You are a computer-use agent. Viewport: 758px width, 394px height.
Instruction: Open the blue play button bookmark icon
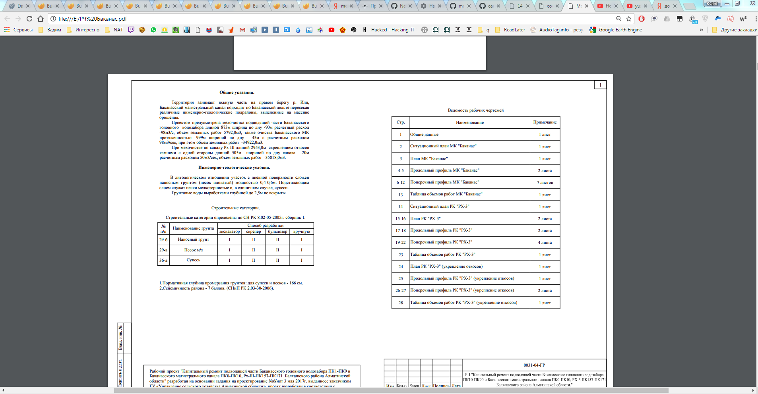(265, 30)
